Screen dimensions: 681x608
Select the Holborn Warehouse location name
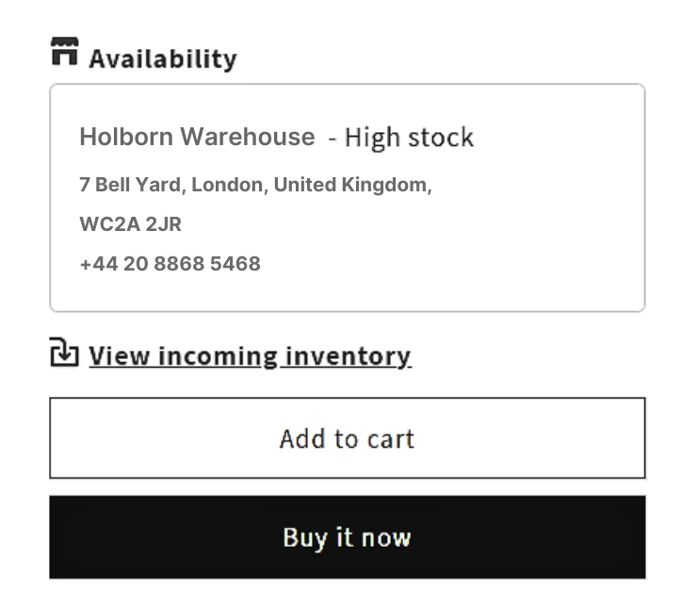(x=197, y=137)
